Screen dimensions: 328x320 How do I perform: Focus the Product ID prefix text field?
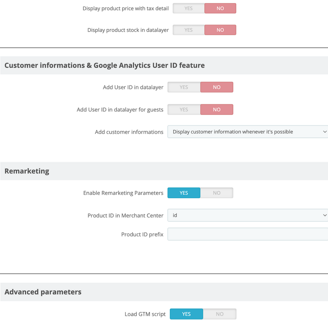click(248, 234)
